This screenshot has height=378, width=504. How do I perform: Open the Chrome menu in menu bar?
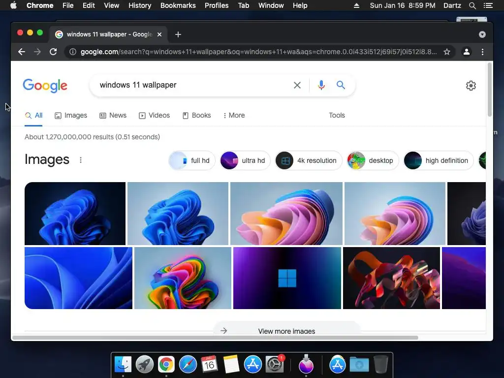click(x=40, y=5)
